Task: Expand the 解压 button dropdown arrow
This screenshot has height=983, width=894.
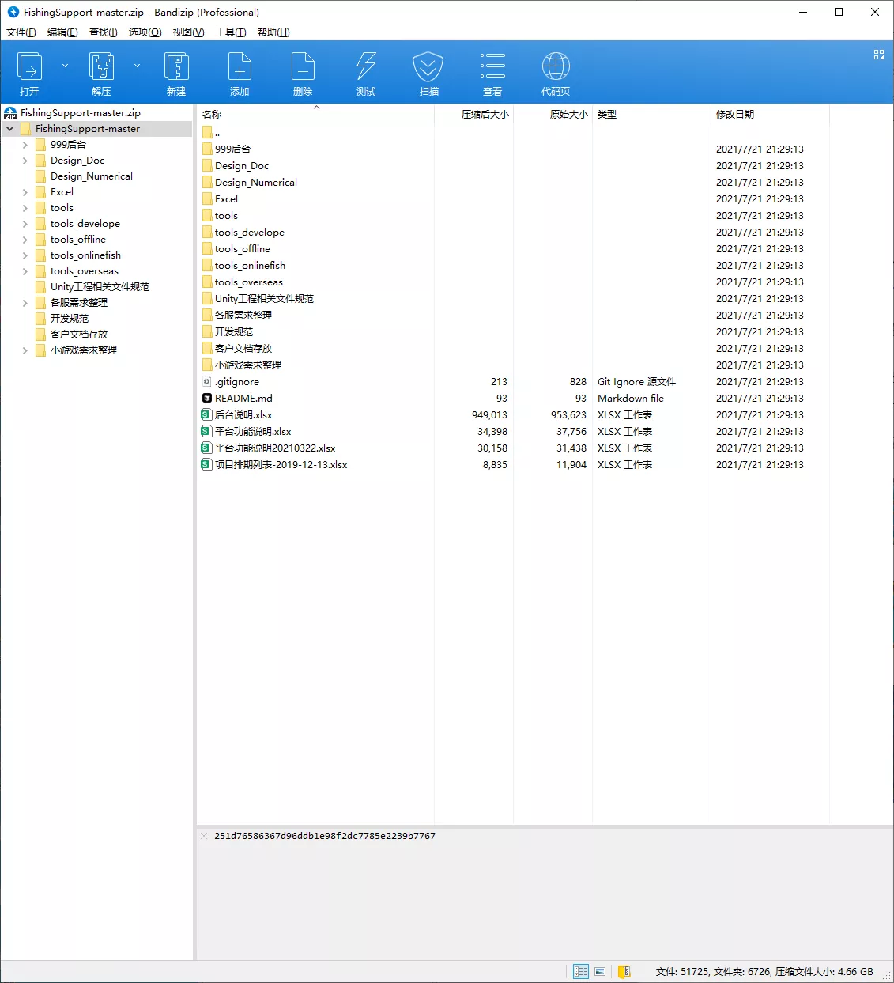Action: [x=136, y=65]
